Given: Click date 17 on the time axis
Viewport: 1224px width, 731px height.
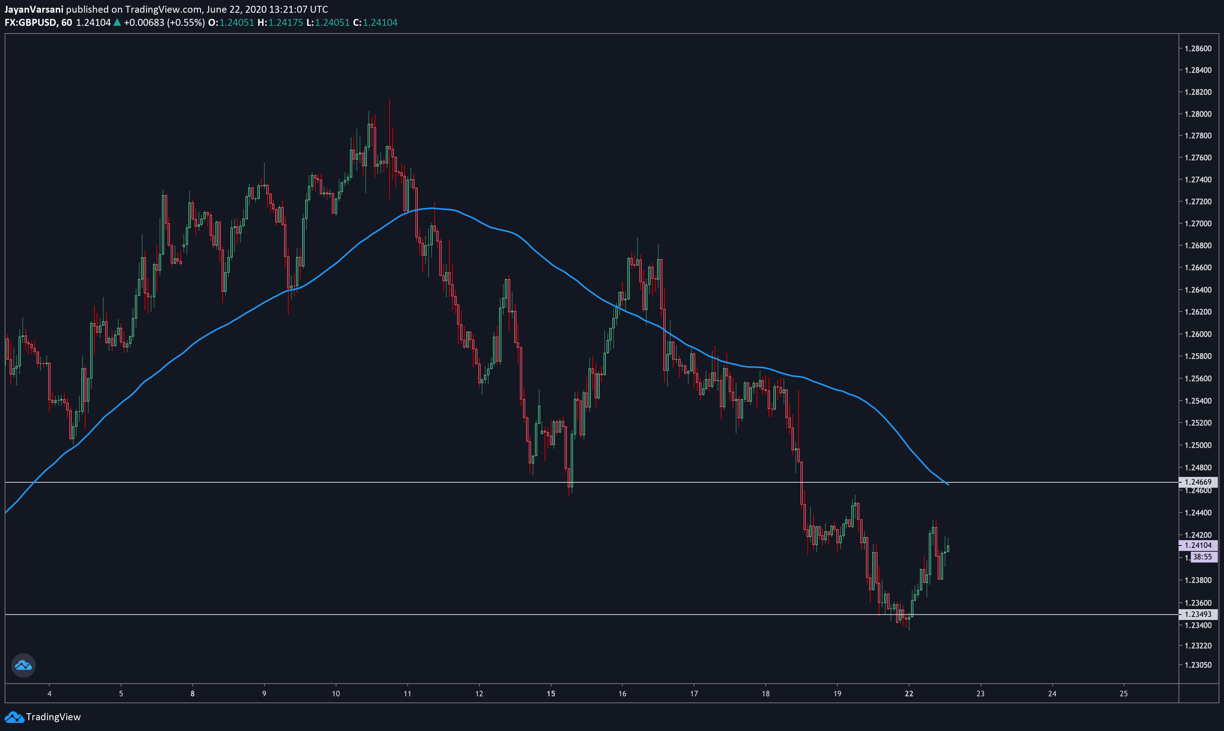Looking at the screenshot, I should (x=694, y=694).
